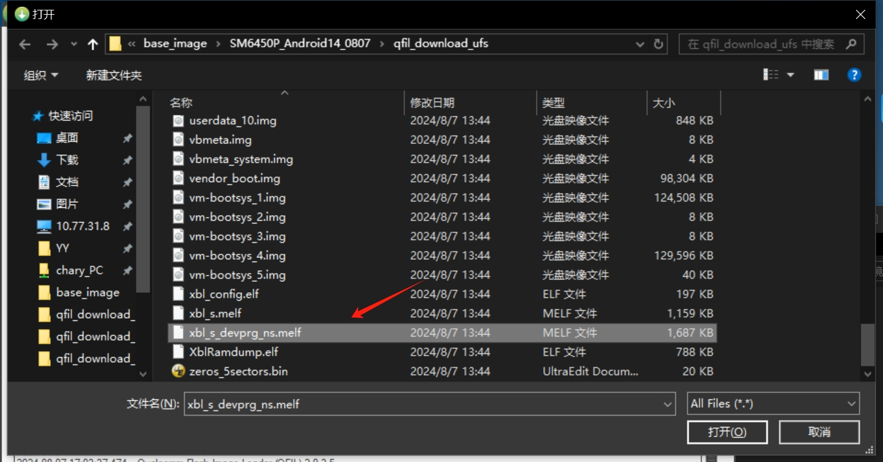Toggle the preview pane icon
Viewport: 883px width, 462px height.
[x=821, y=75]
